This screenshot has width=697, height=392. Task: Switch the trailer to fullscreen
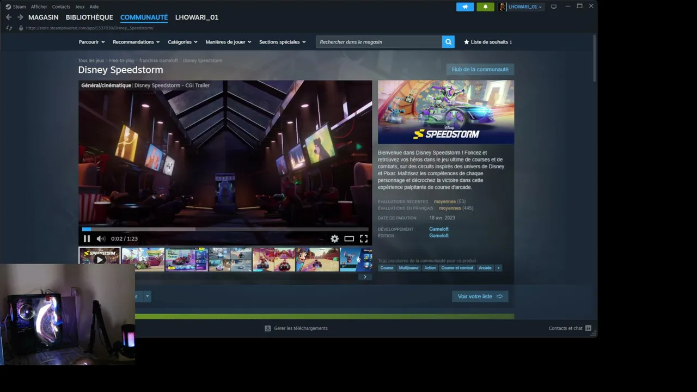[364, 238]
